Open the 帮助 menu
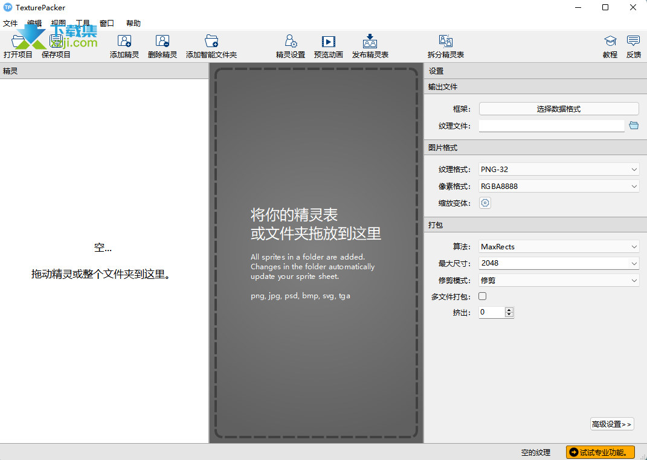The image size is (647, 460). [x=134, y=24]
